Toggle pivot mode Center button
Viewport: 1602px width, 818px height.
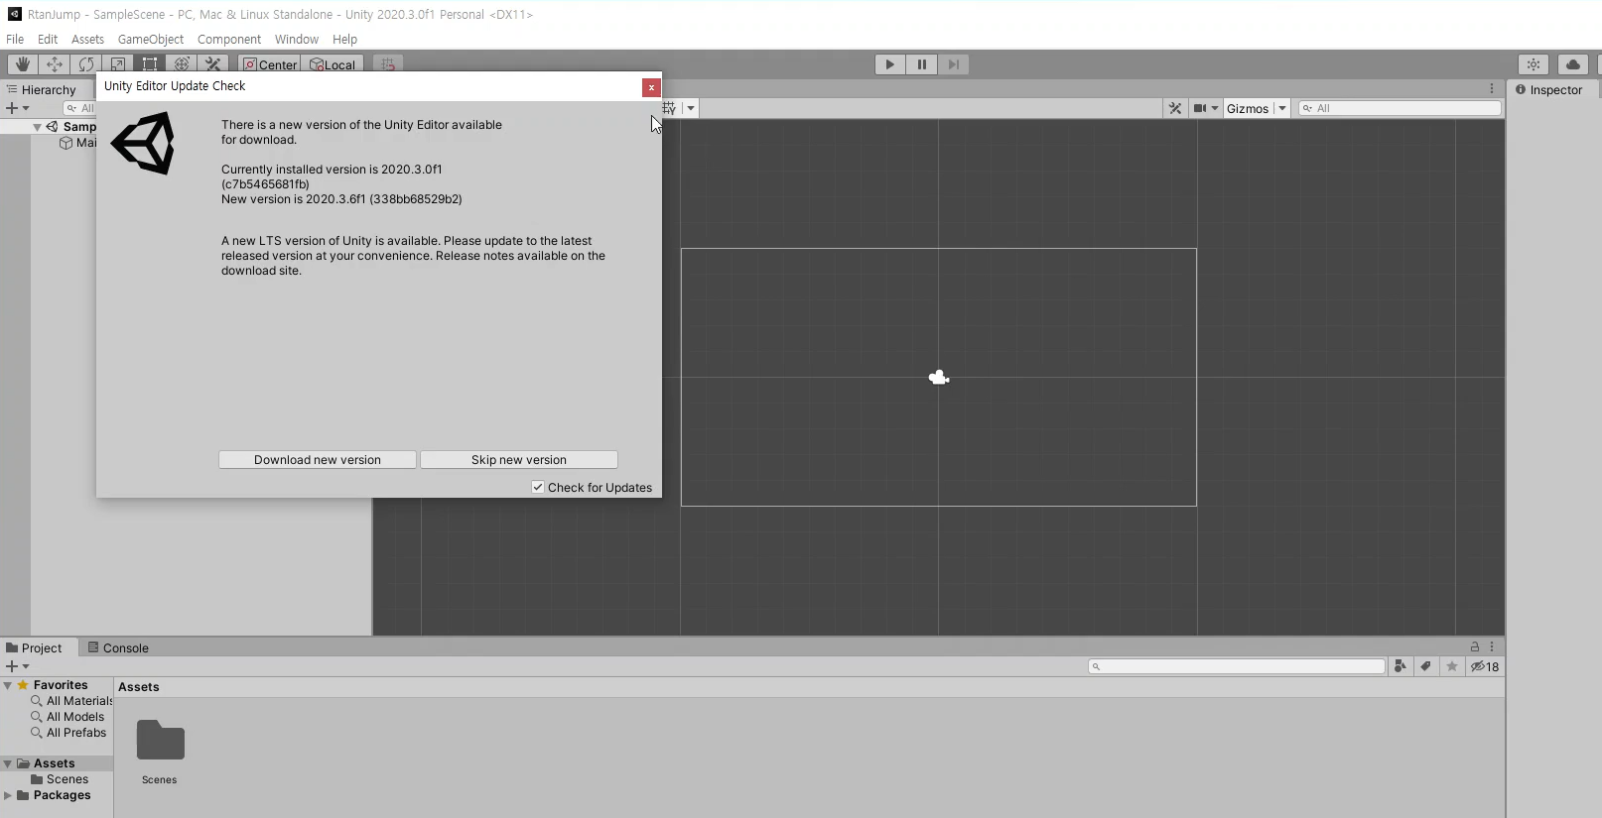[x=270, y=64]
